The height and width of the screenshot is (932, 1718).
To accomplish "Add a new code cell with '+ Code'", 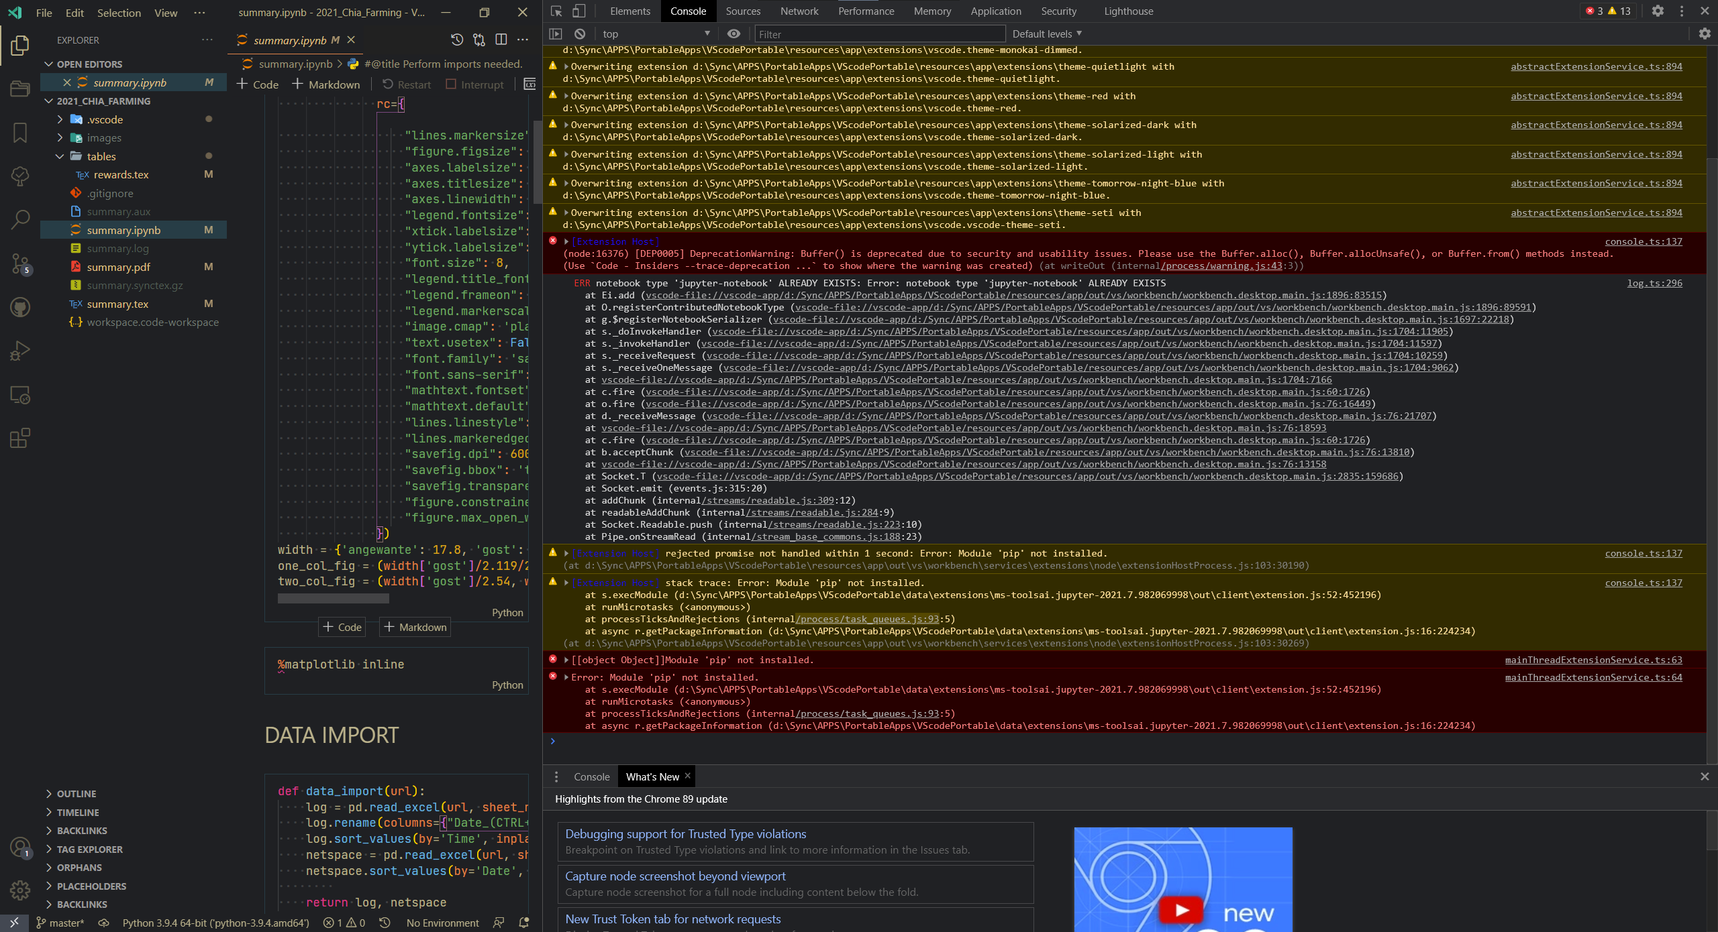I will [x=258, y=84].
